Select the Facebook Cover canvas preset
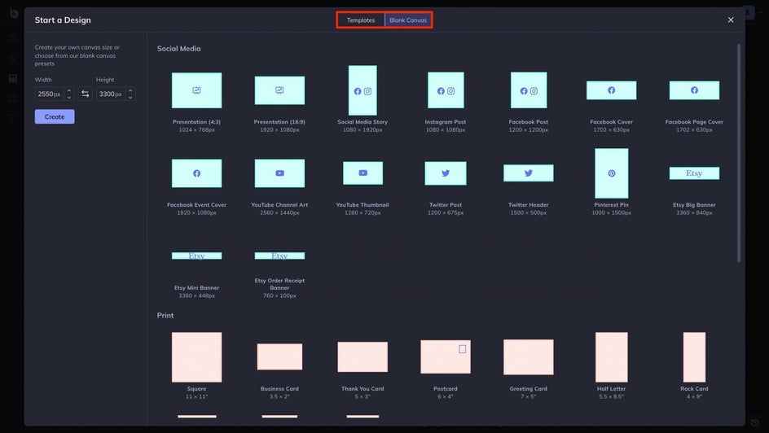The width and height of the screenshot is (769, 433). tap(611, 90)
